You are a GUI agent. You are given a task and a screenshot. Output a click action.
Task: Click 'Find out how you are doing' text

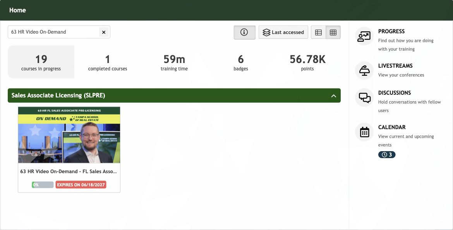406,45
